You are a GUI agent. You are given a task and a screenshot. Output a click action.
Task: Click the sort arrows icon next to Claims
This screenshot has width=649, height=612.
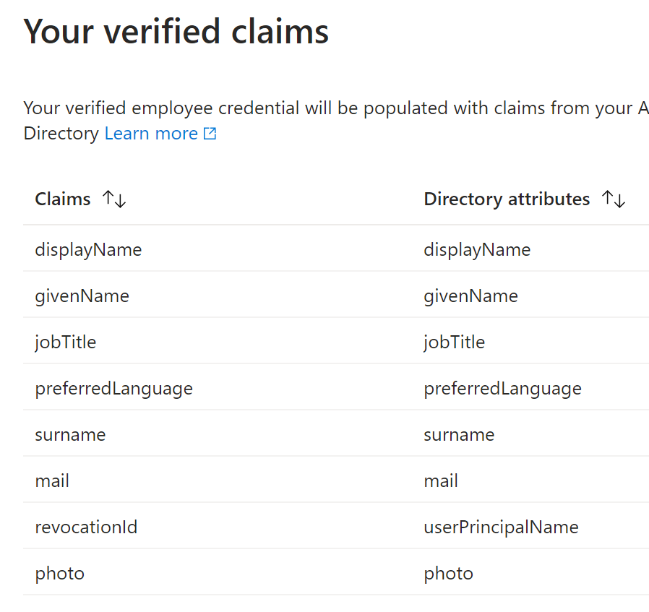coord(114,199)
